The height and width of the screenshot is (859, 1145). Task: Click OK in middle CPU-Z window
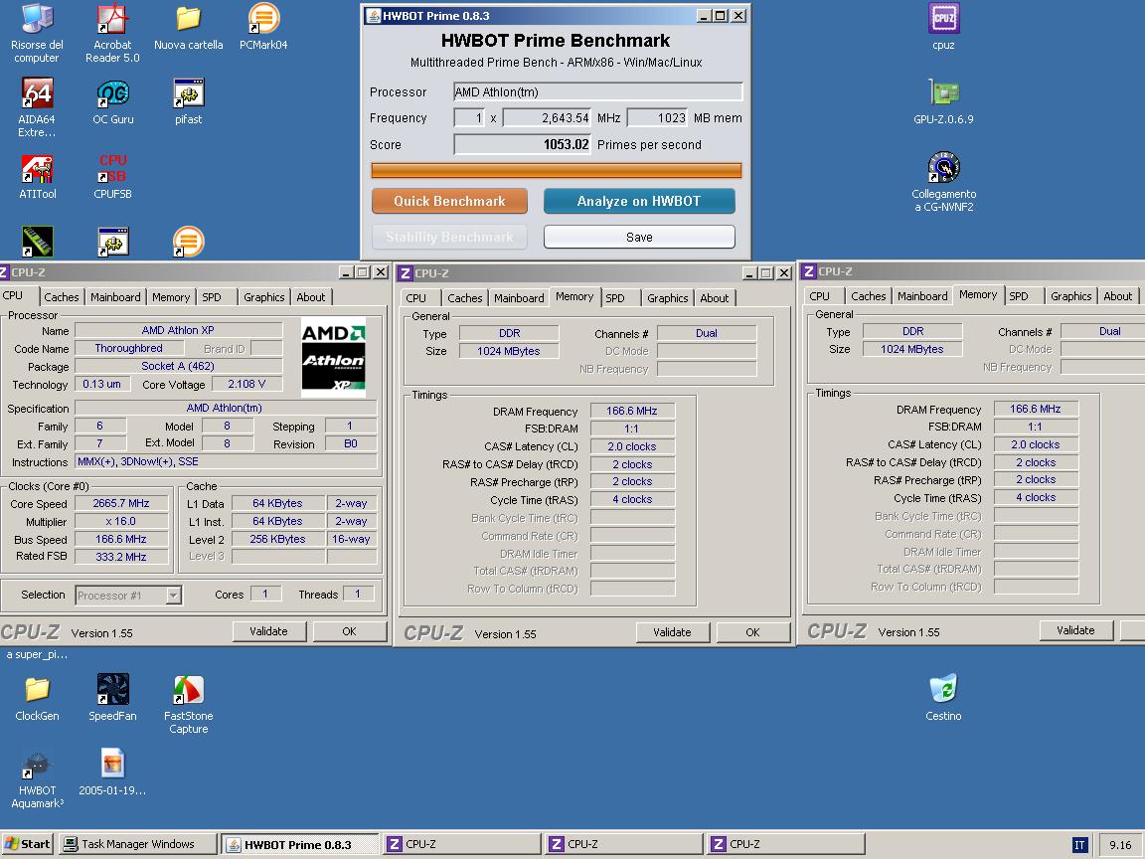coord(752,632)
